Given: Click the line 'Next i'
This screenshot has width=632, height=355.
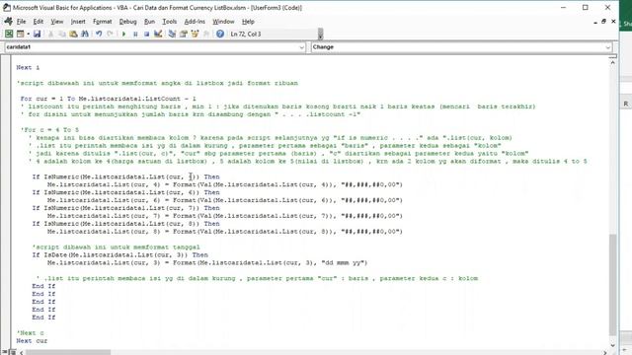Looking at the screenshot, I should point(28,67).
